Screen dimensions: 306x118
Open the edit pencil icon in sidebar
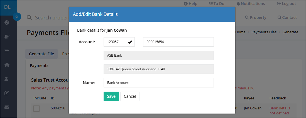7,93
